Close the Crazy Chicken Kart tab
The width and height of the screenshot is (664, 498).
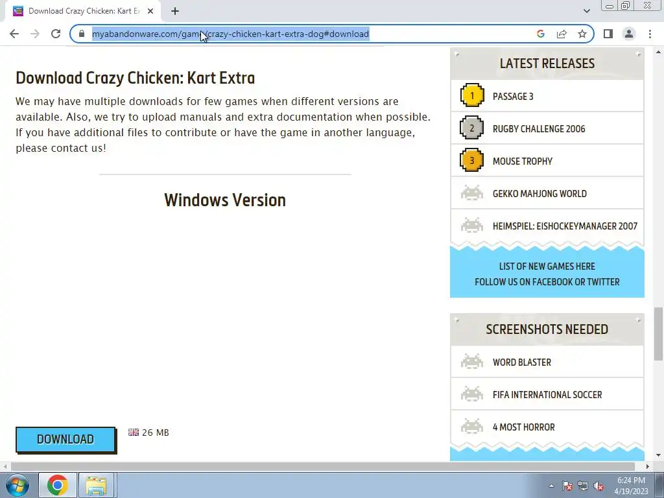(x=150, y=11)
